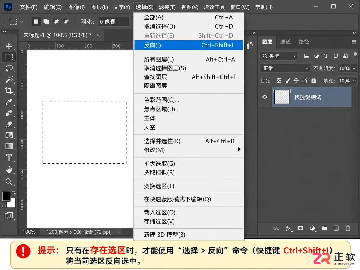Image resolution: width=360 pixels, height=270 pixels.
Task: Pick the Eraser tool
Action: pos(9,124)
